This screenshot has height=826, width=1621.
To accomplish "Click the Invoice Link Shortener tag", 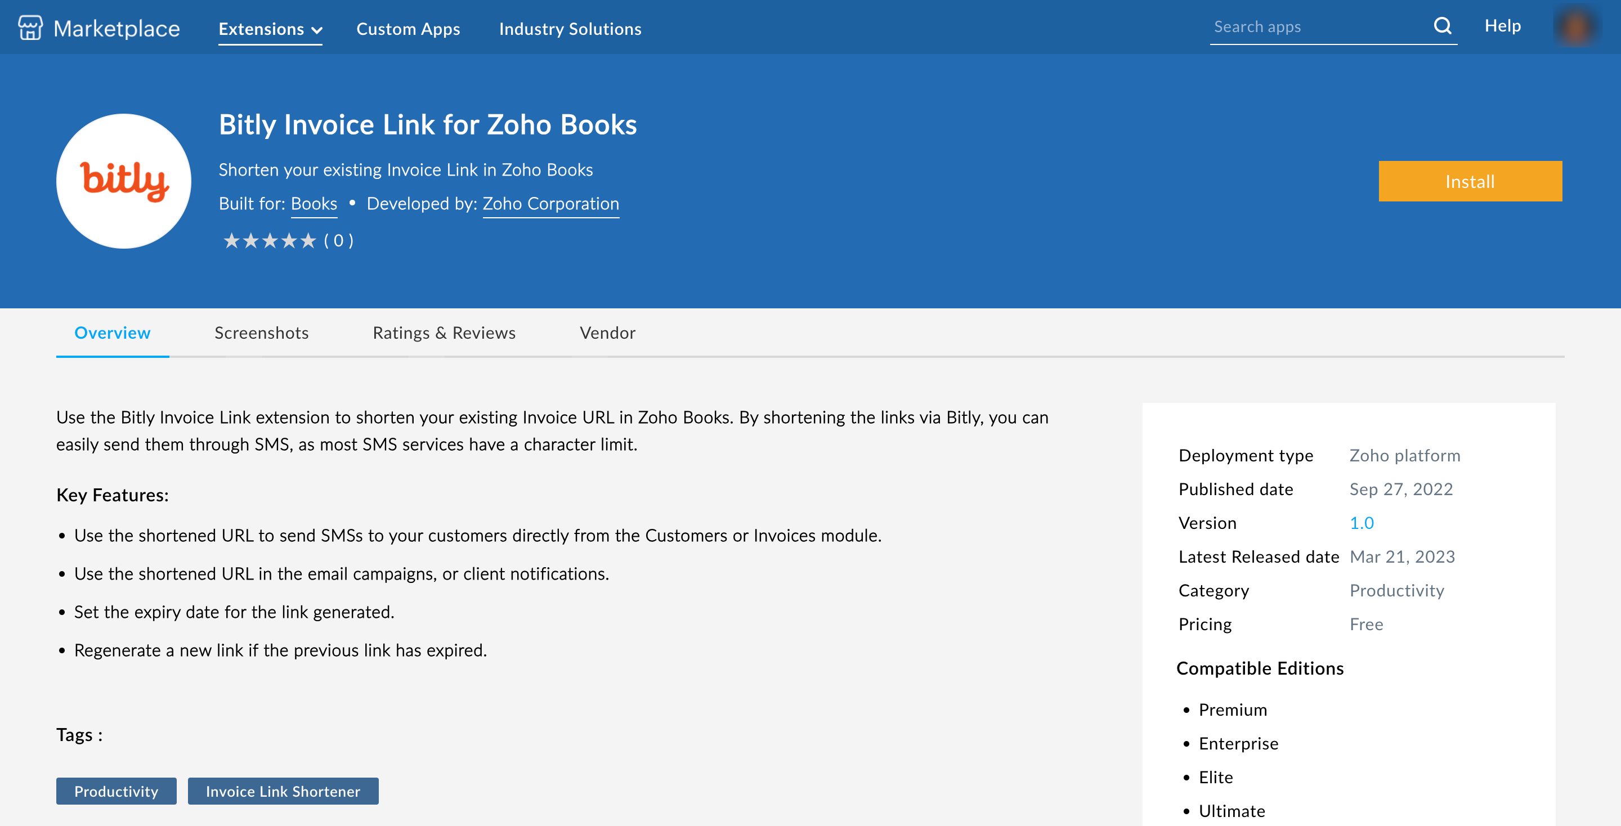I will 283,792.
